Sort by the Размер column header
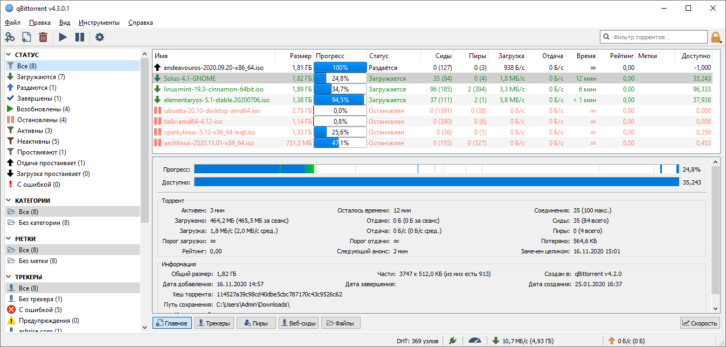This screenshot has width=726, height=347. tap(294, 56)
